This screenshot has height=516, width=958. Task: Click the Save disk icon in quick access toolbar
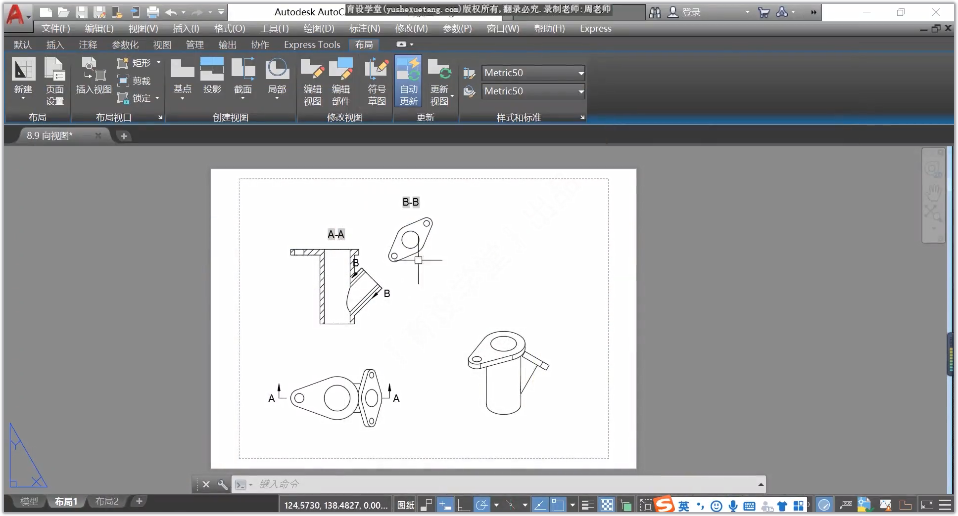click(x=82, y=12)
